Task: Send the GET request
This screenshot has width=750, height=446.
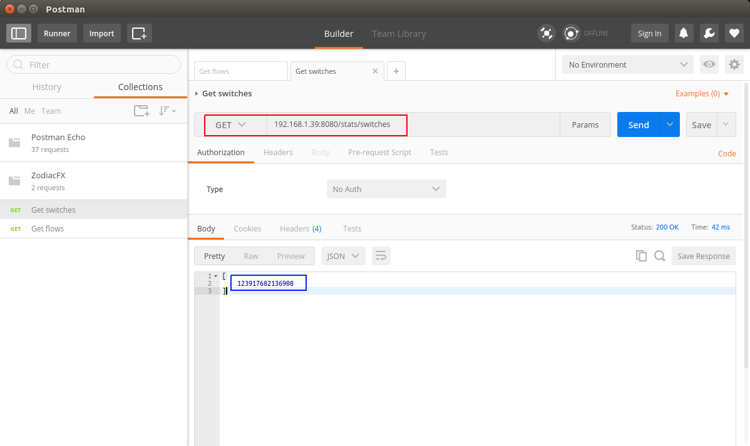Action: click(x=639, y=124)
